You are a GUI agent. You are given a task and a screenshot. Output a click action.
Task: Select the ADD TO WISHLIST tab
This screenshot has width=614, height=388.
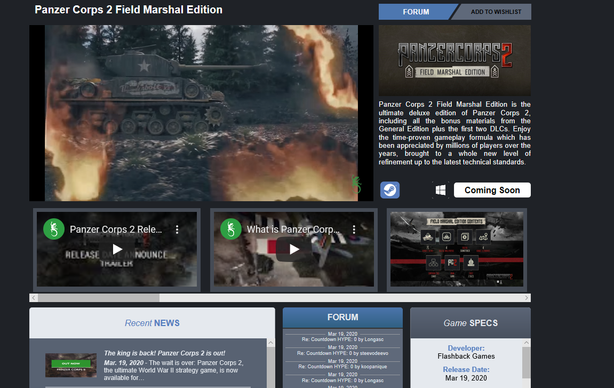pyautogui.click(x=496, y=12)
